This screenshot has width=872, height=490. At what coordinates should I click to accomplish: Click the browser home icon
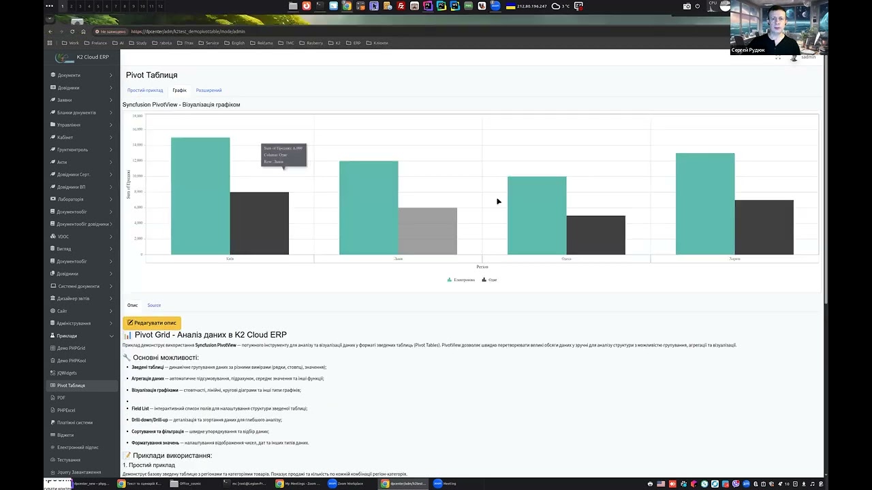click(x=83, y=31)
